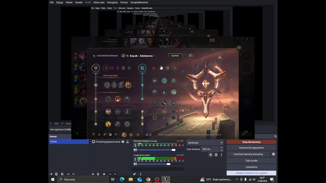Select the Biscuit Delivery rune
Image resolution: width=326 pixels, height=183 pixels.
click(174, 92)
